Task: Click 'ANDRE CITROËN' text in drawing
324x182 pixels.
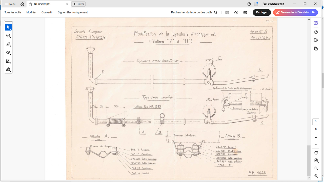Action: [91, 37]
